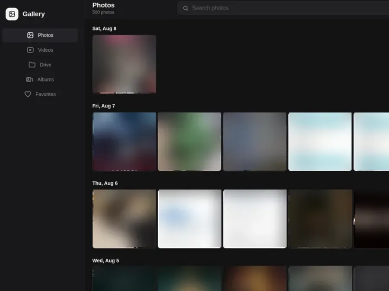Viewport: 389px width, 291px height.
Task: Open the Albums section label
Action: pyautogui.click(x=46, y=79)
